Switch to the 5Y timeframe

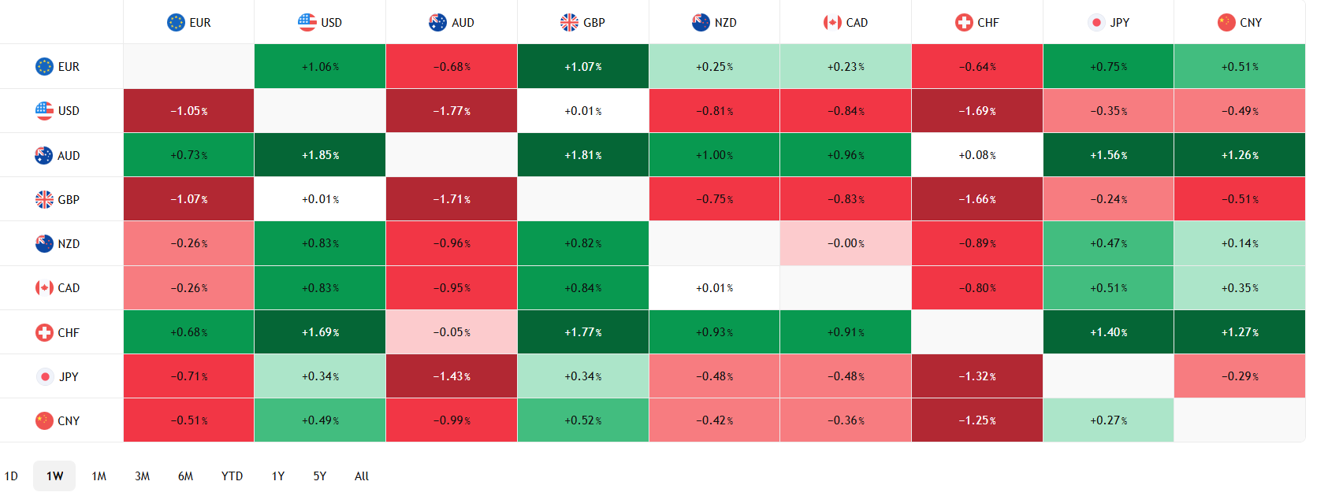[319, 476]
